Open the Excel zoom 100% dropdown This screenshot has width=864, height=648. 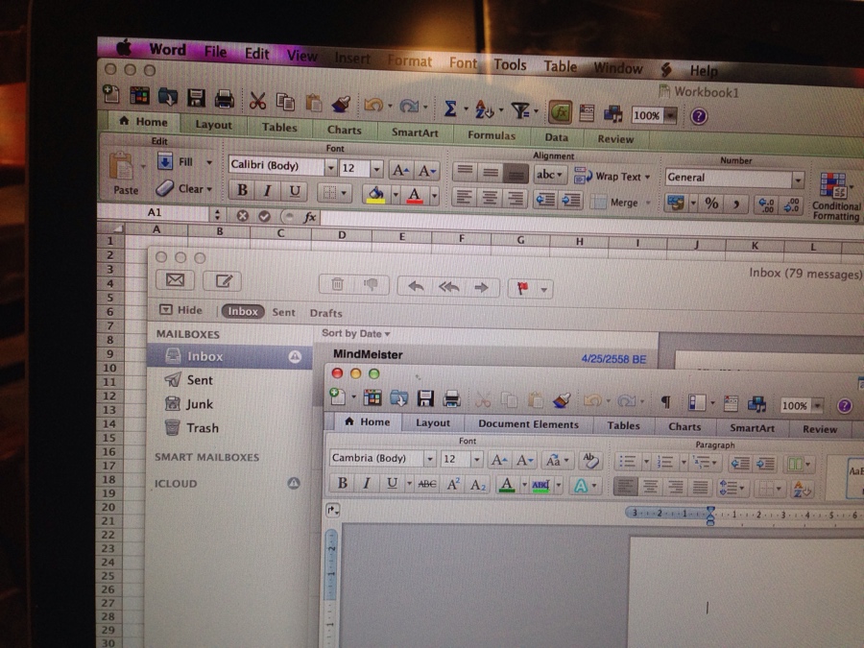pyautogui.click(x=671, y=116)
